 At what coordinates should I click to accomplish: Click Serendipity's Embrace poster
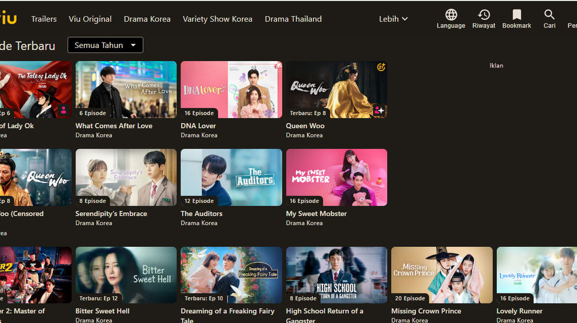pyautogui.click(x=126, y=177)
